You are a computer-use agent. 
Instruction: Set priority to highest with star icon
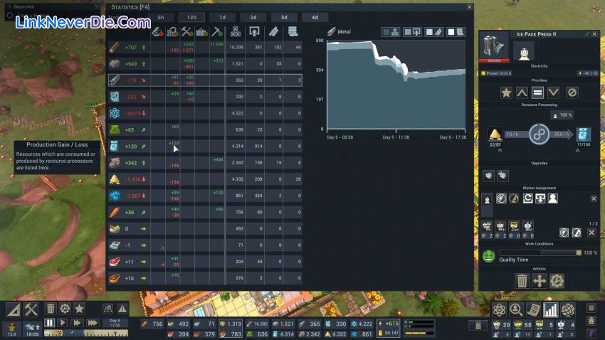coord(506,92)
